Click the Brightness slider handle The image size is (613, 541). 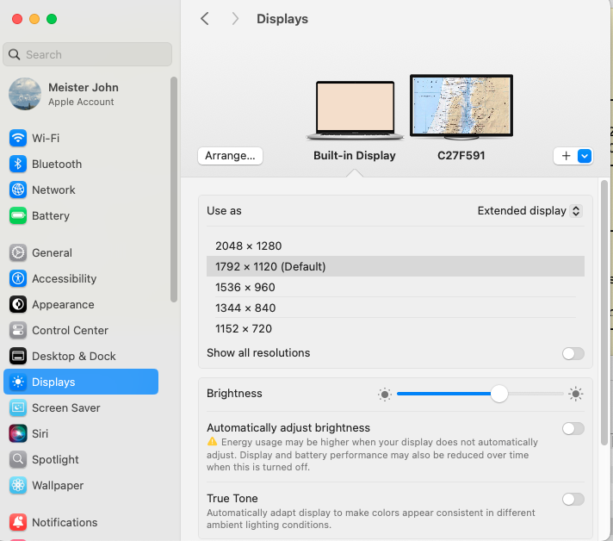coord(499,394)
